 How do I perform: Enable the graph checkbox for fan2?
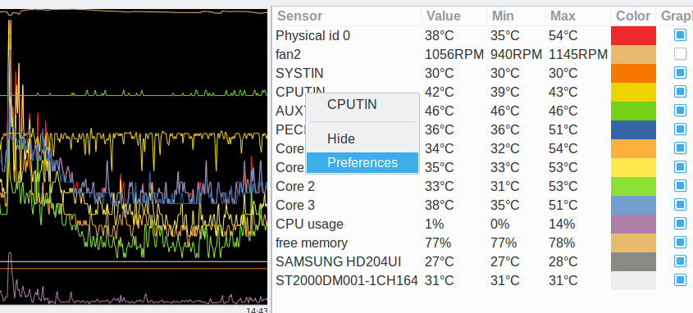(680, 54)
